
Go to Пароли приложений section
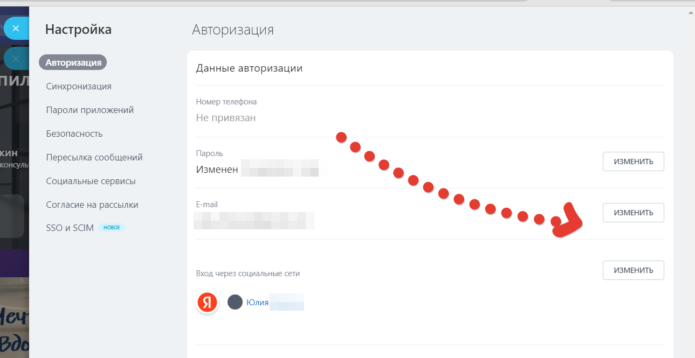tap(90, 110)
